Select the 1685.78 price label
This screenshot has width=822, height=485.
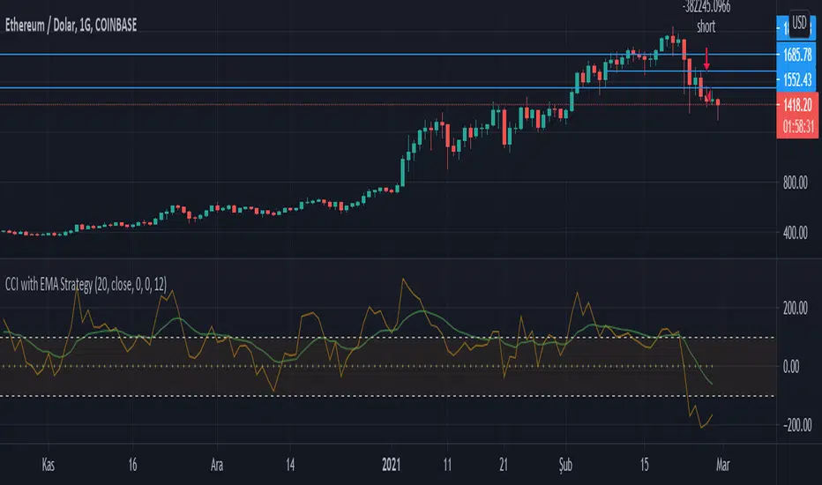(796, 55)
